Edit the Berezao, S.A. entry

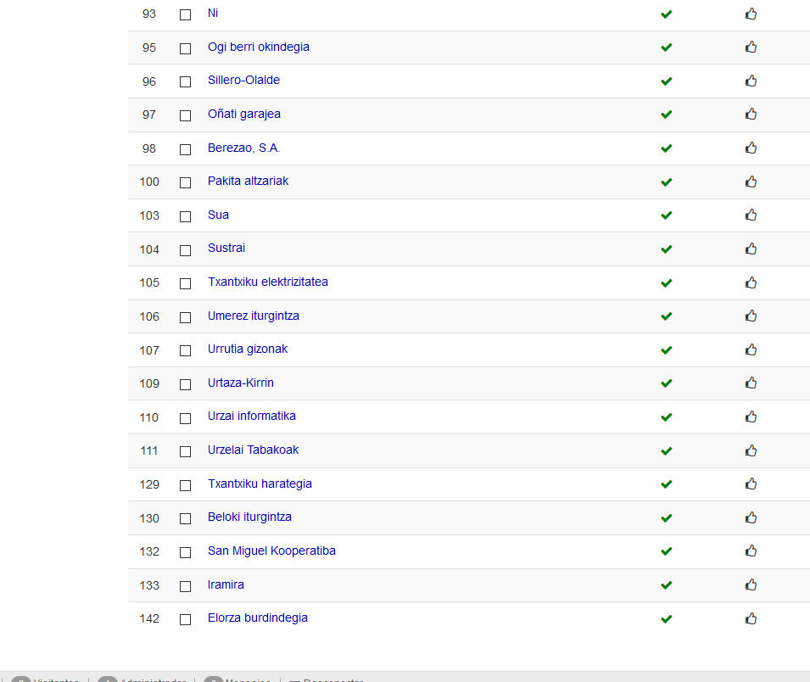tap(243, 148)
